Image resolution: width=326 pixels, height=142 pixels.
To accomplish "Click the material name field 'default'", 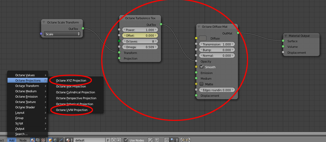I will click(x=89, y=140).
